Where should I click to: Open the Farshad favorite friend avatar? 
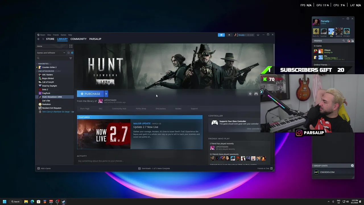tap(324, 31)
